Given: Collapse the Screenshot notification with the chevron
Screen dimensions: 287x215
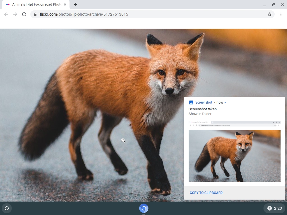Looking at the screenshot, I should 226,102.
